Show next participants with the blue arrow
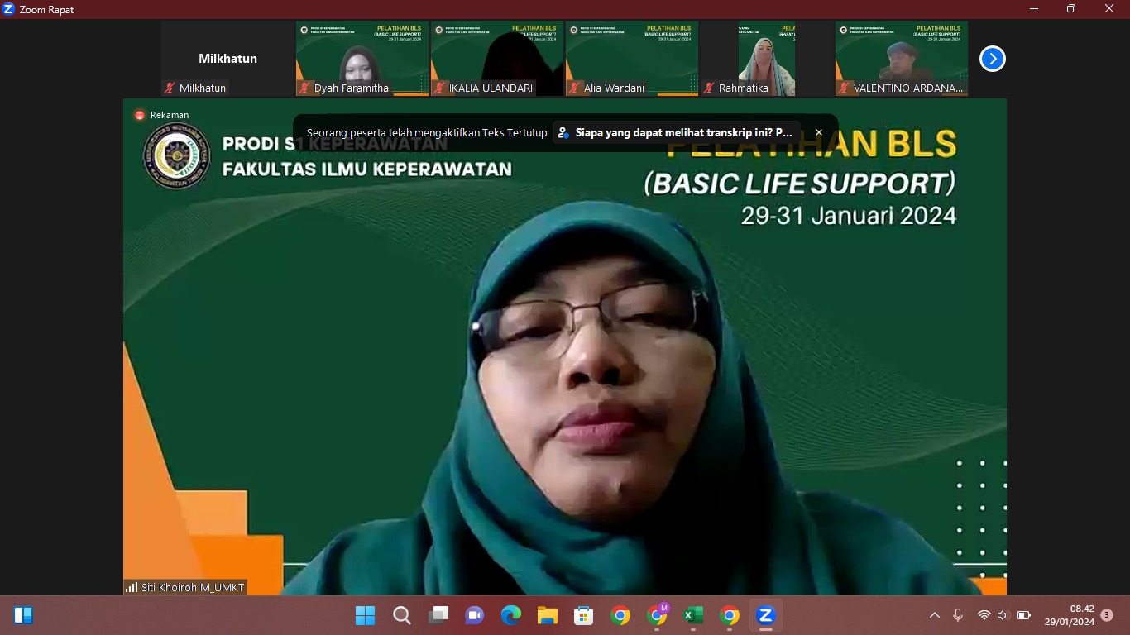 (x=992, y=59)
